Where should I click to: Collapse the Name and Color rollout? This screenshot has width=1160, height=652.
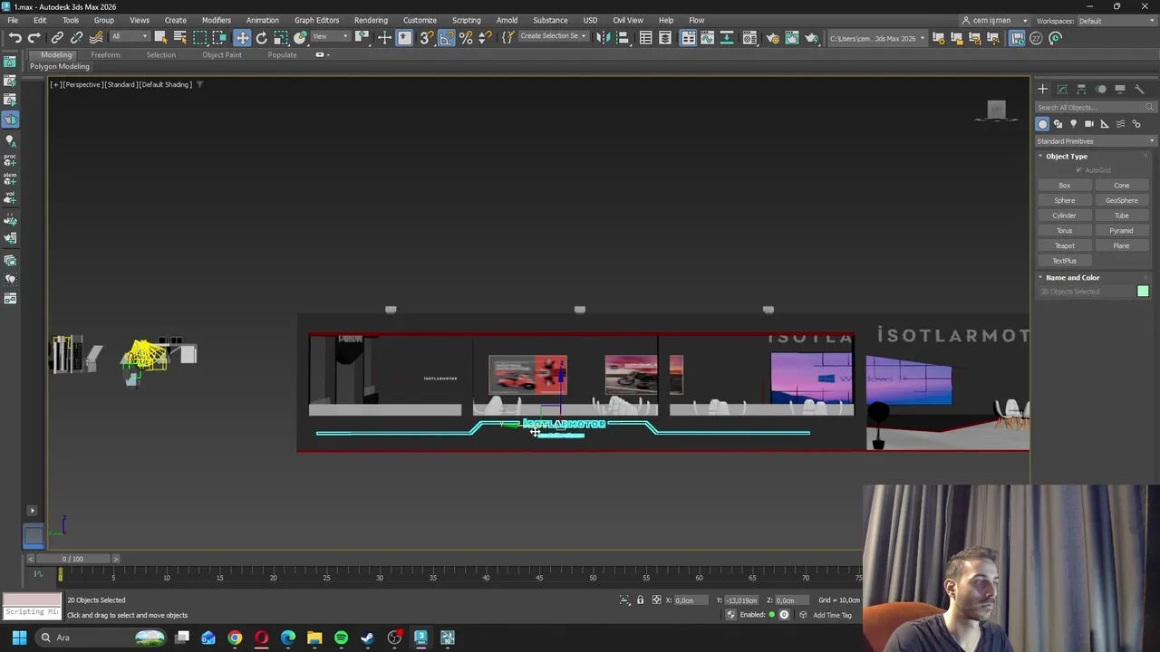[x=1071, y=278]
